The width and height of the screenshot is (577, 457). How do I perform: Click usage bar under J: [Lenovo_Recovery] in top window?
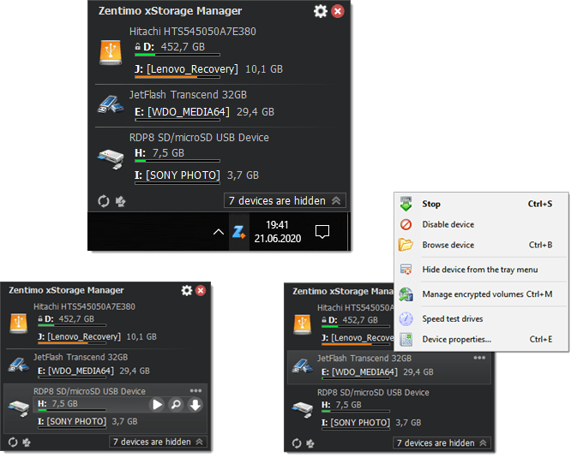click(177, 77)
